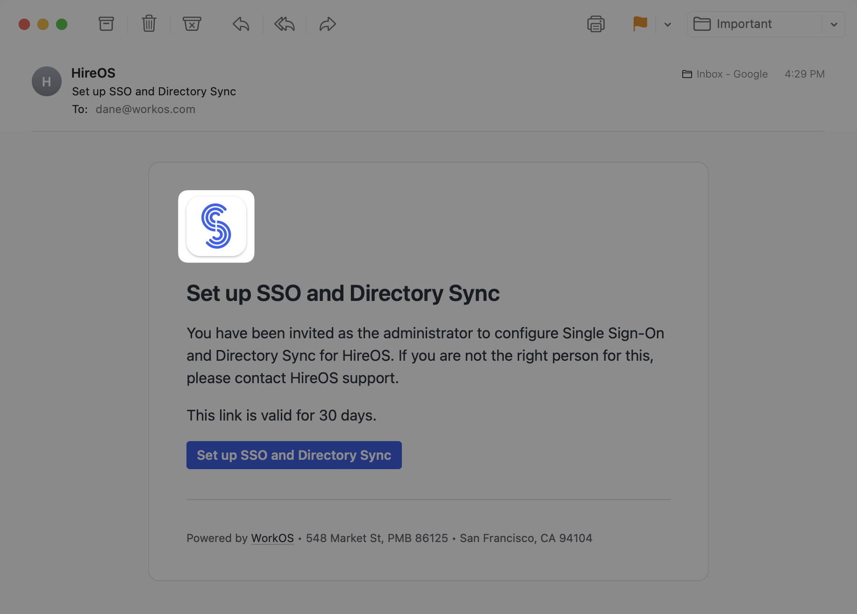Open the WorkOS link in footer
The width and height of the screenshot is (857, 614).
pyautogui.click(x=272, y=538)
